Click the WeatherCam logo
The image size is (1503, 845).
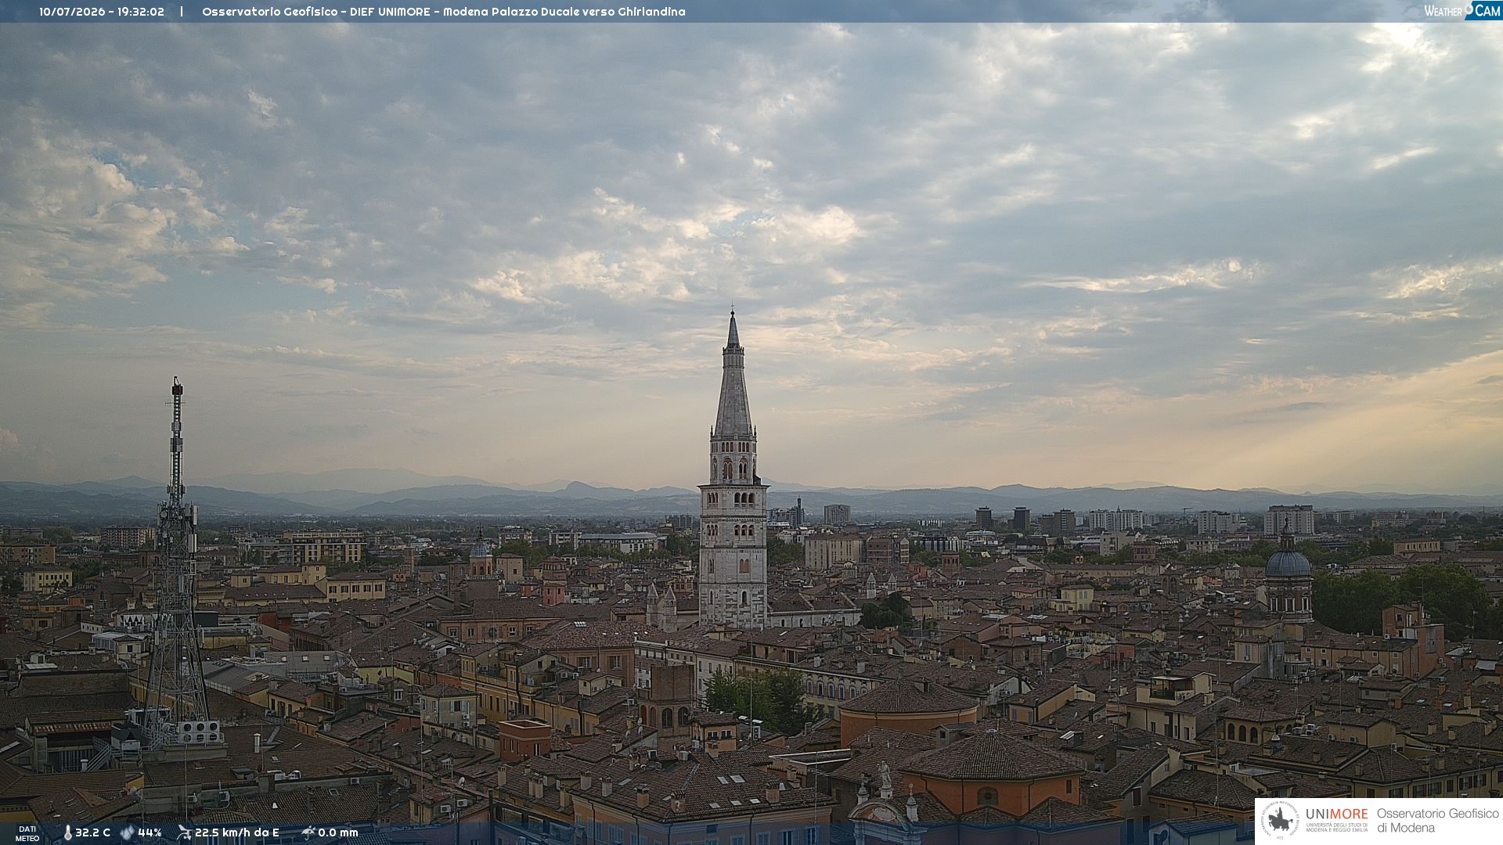1462,11
